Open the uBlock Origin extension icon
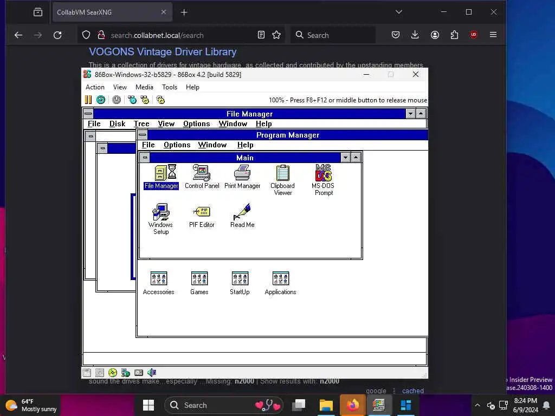Image resolution: width=555 pixels, height=416 pixels. pos(473,35)
